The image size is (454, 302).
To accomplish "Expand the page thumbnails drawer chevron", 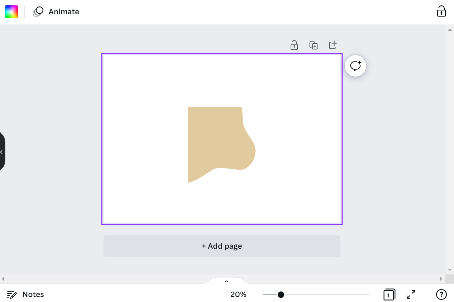I will point(226,281).
